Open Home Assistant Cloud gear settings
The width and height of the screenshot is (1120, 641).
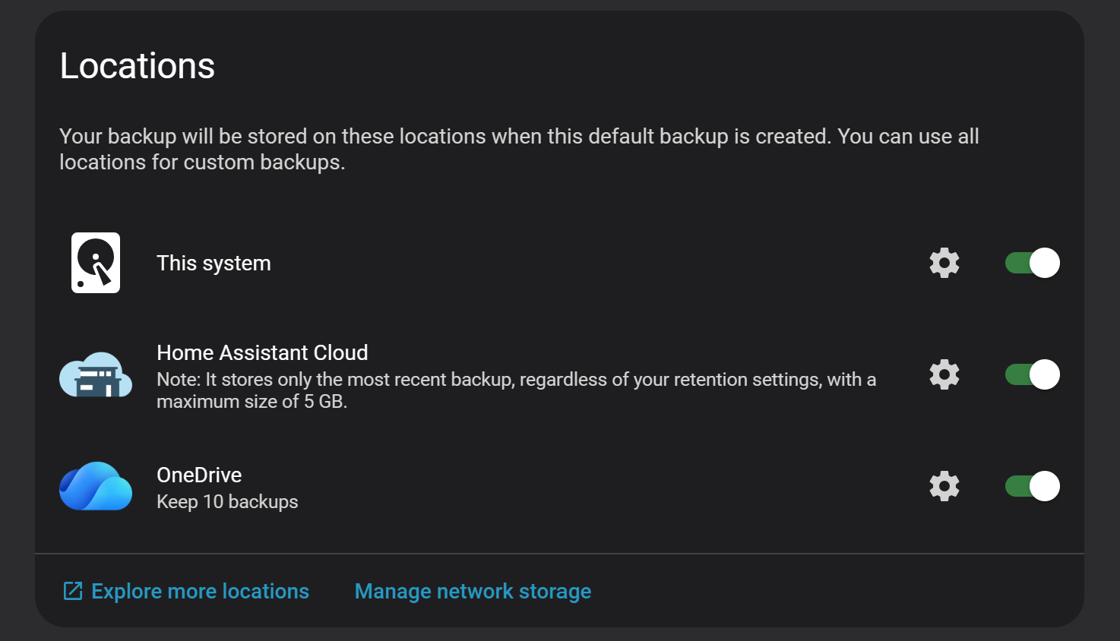point(944,374)
